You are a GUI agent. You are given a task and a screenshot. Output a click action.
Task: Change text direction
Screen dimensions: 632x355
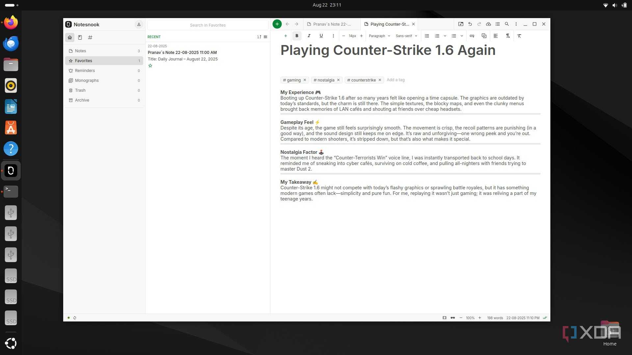click(x=508, y=36)
